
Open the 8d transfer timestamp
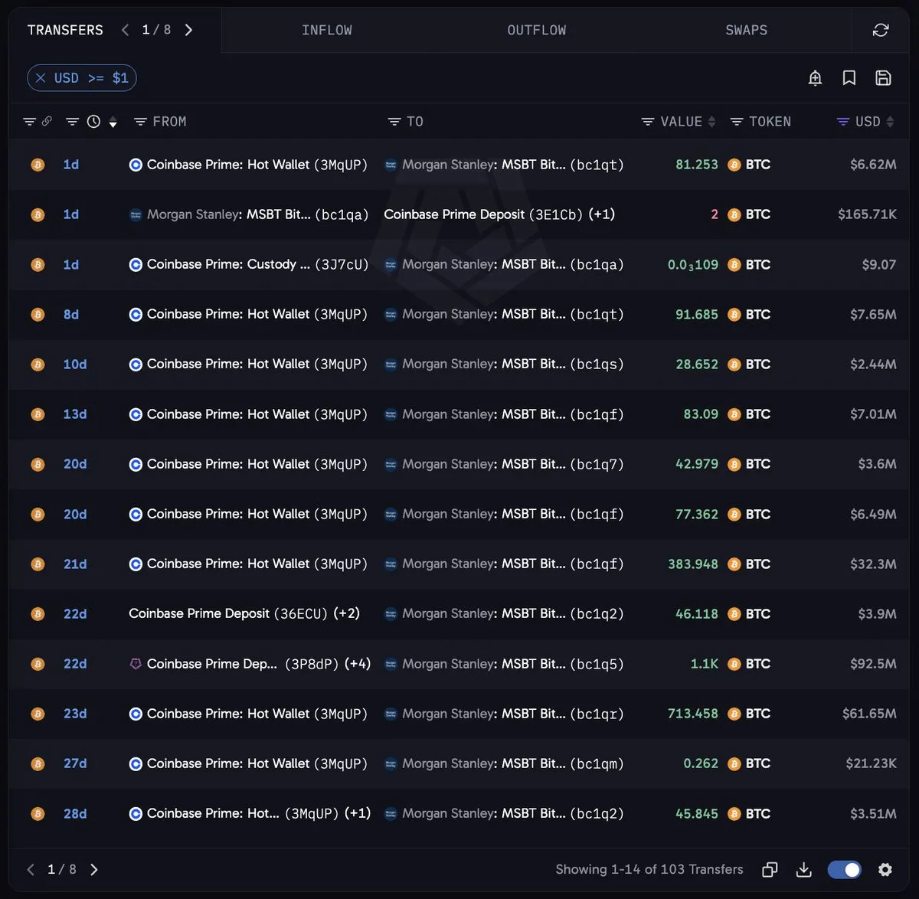click(71, 315)
